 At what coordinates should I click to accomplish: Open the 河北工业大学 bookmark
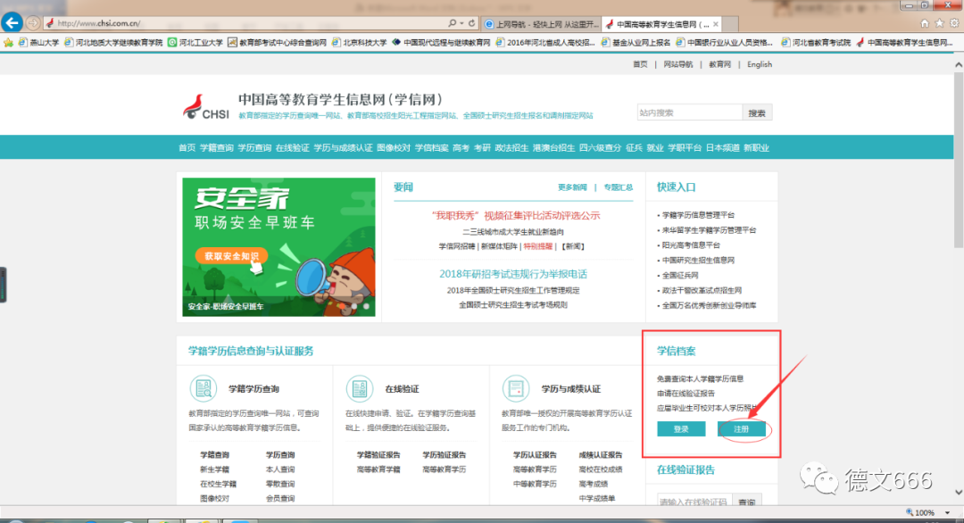tap(195, 43)
